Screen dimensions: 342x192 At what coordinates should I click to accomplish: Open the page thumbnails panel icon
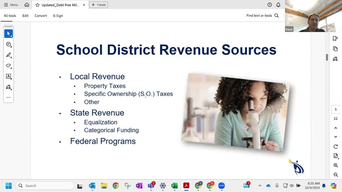[x=335, y=49]
